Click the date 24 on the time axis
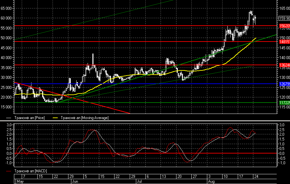This screenshot has height=184, width=290. 256,177
